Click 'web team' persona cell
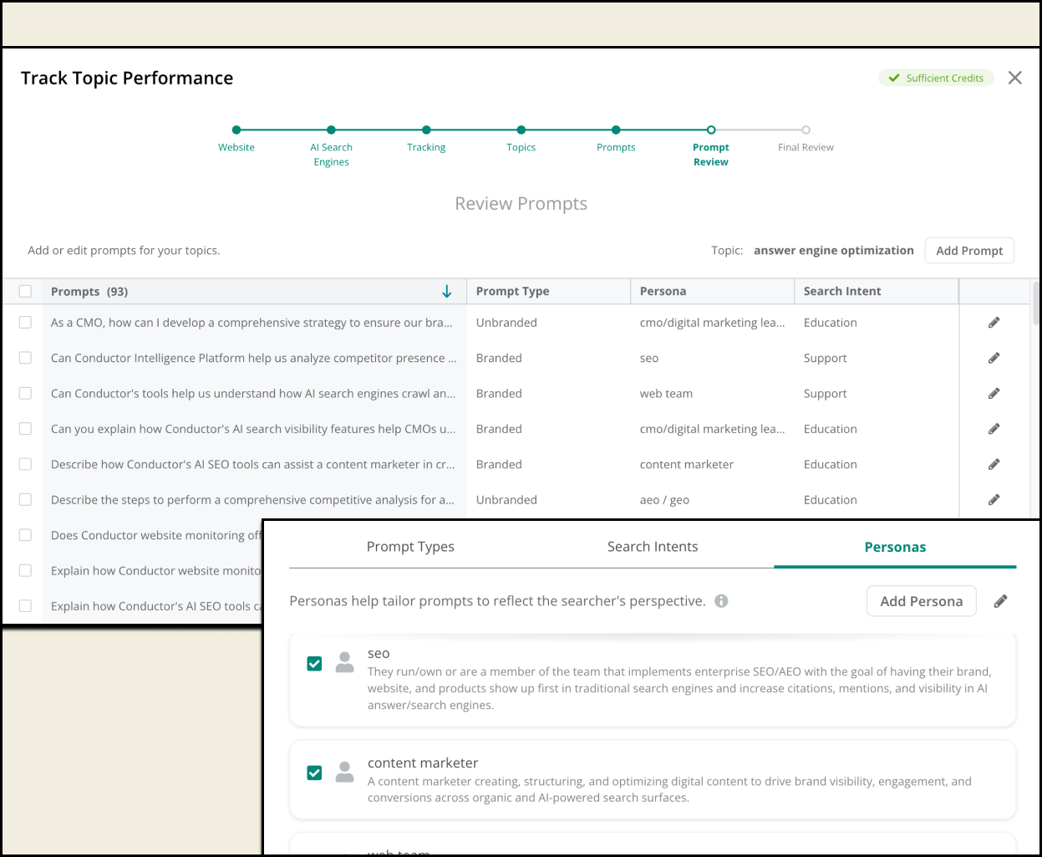The width and height of the screenshot is (1042, 857). click(x=666, y=394)
